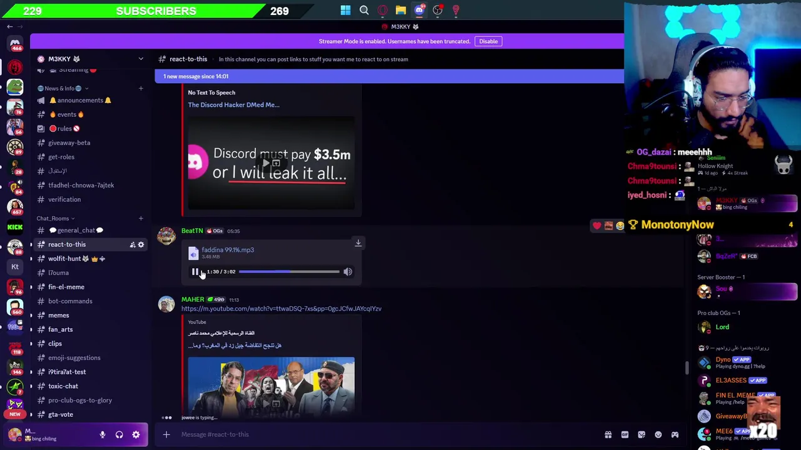The image size is (801, 450).
Task: Open the rules channel
Action: pos(64,129)
